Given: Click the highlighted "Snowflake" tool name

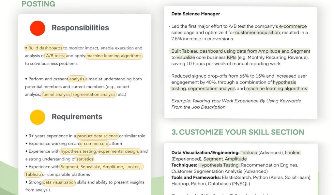Looking at the screenshot, I should [x=90, y=167].
